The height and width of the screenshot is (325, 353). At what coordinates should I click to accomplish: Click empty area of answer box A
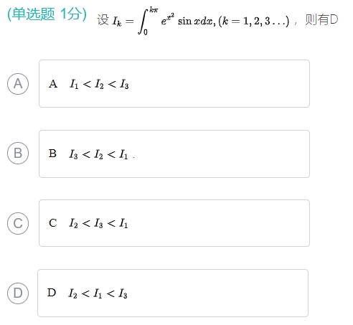[x=215, y=84]
